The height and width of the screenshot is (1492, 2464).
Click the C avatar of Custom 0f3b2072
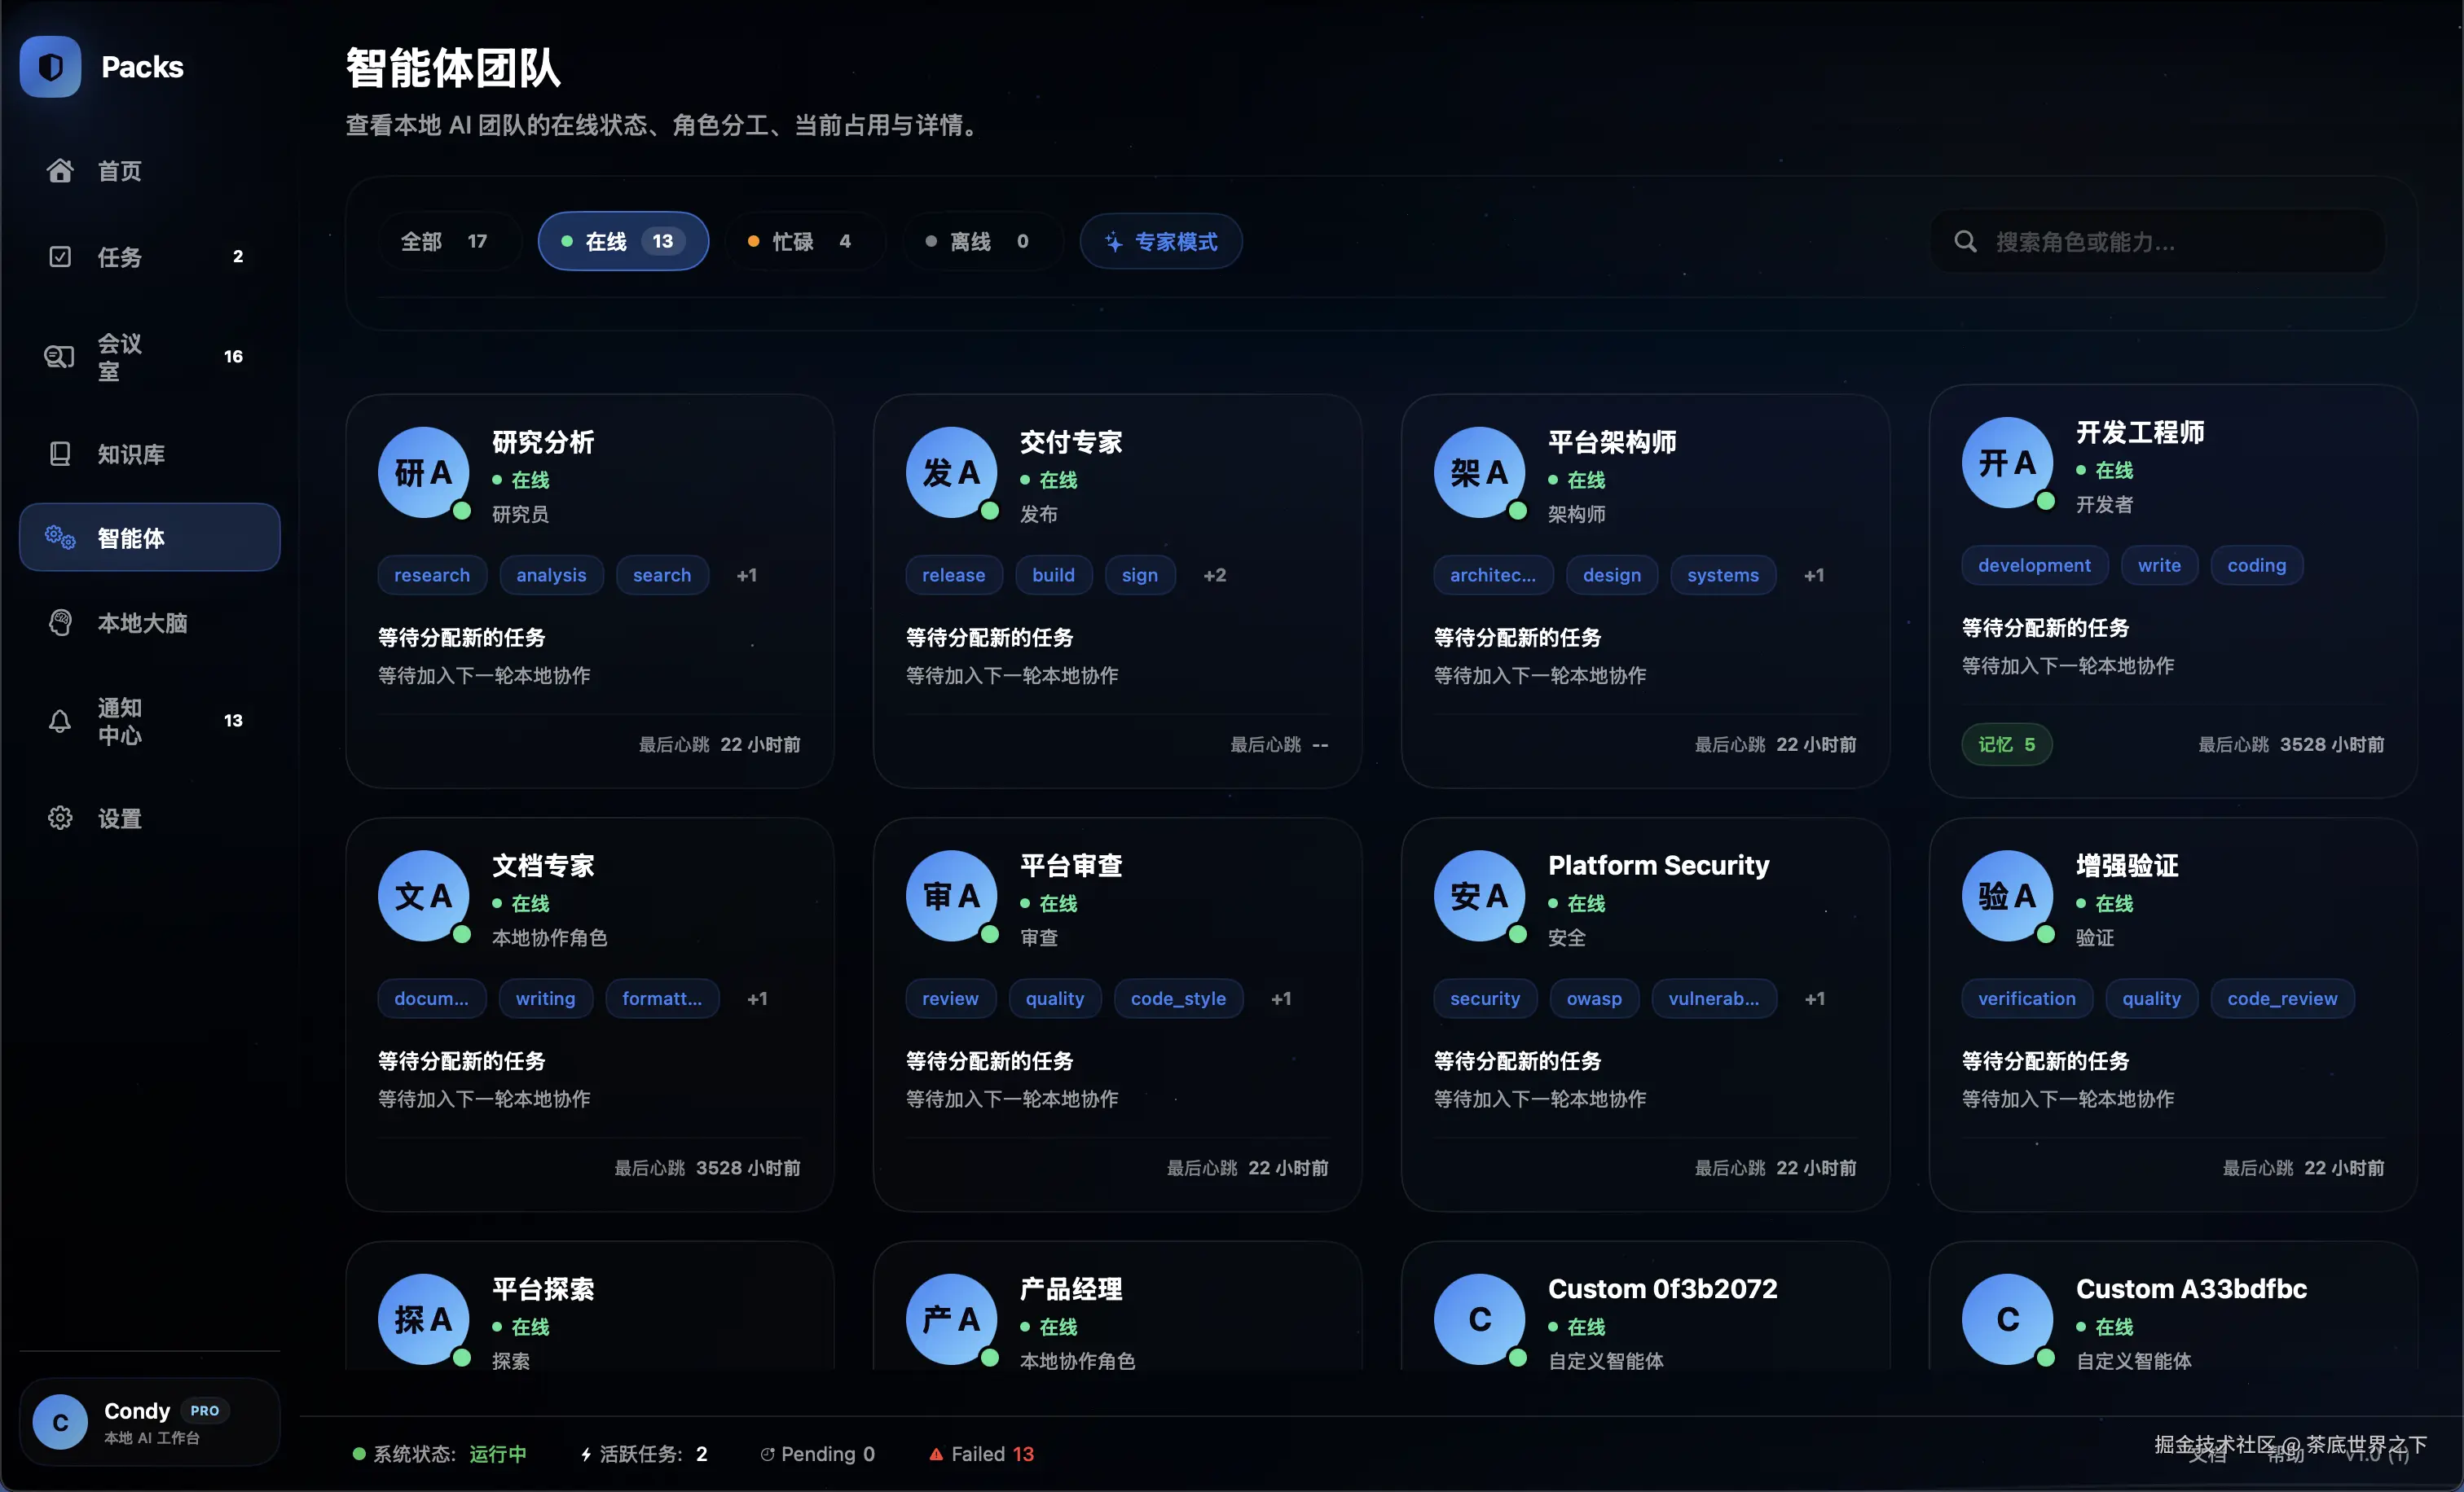click(x=1479, y=1319)
